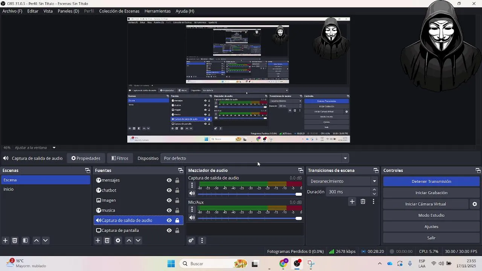
Task: Hide the musica source
Action: point(169,210)
